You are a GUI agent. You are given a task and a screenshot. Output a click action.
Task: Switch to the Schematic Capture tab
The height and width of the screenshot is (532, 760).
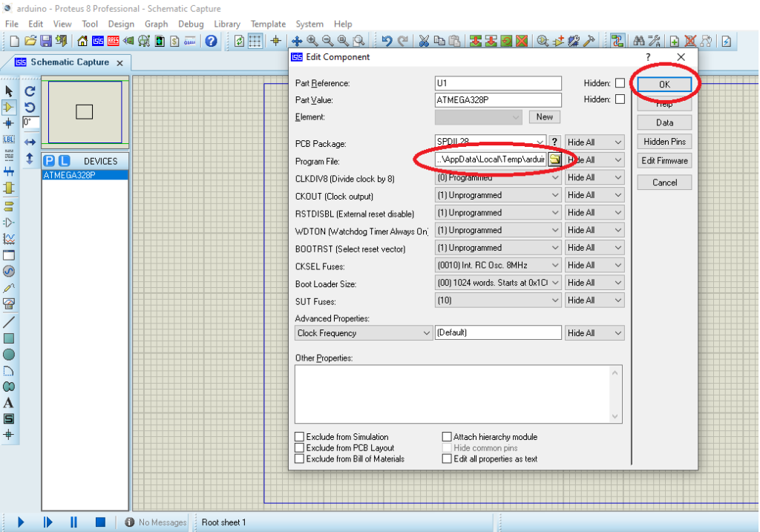click(70, 62)
